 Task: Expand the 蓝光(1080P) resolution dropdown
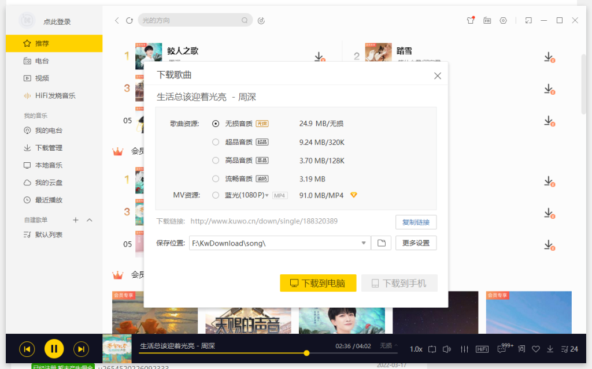[267, 195]
